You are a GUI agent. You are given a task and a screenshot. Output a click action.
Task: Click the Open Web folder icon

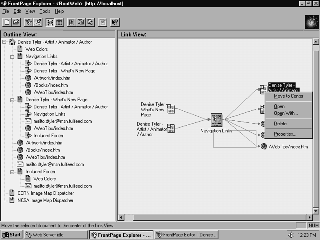tap(16, 22)
